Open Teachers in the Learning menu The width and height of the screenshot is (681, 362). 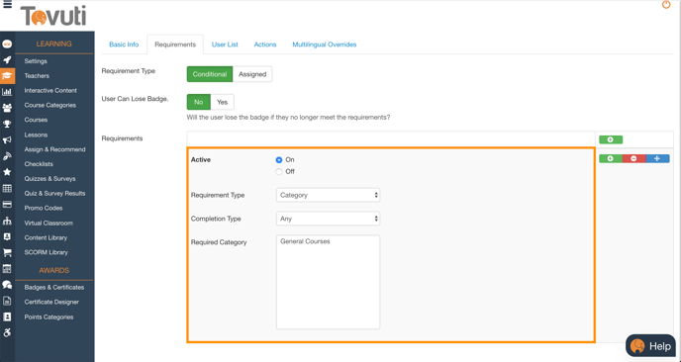(37, 75)
